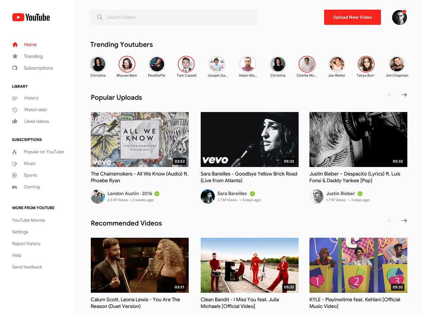Select Sports in Subscriptions
This screenshot has height=315, width=421.
click(x=31, y=175)
